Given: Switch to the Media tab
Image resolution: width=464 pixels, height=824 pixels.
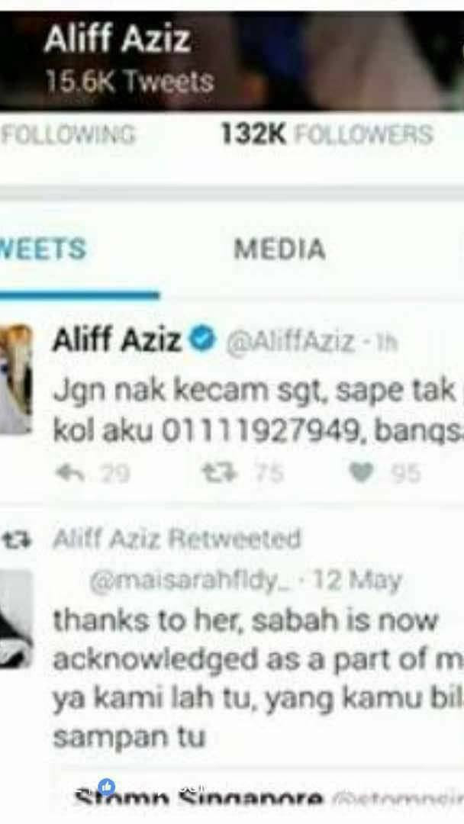Looking at the screenshot, I should tap(279, 249).
